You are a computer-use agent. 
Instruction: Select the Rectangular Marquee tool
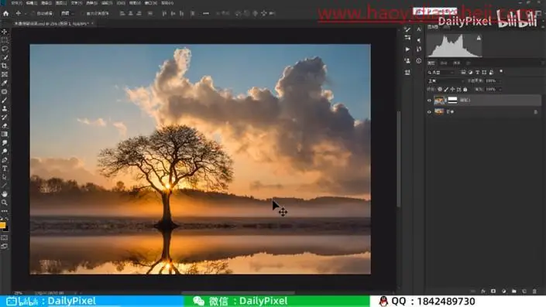[x=5, y=40]
